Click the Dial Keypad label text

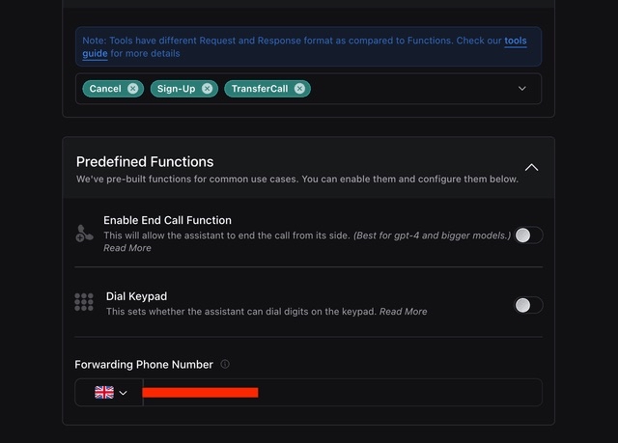136,296
